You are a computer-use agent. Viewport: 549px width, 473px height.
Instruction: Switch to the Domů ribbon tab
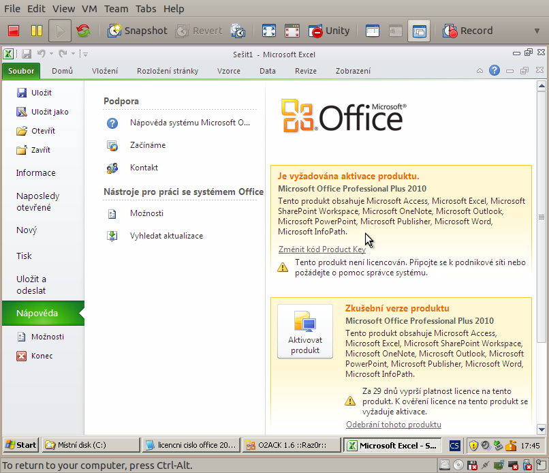tap(62, 71)
